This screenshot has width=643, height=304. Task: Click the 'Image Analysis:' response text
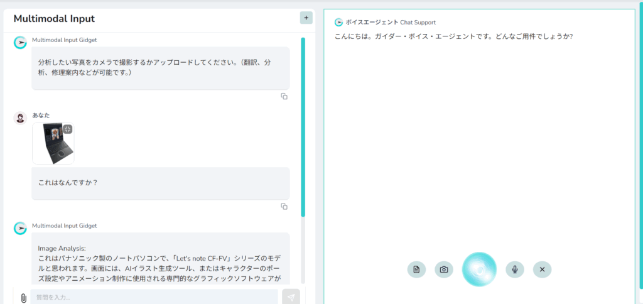(62, 248)
